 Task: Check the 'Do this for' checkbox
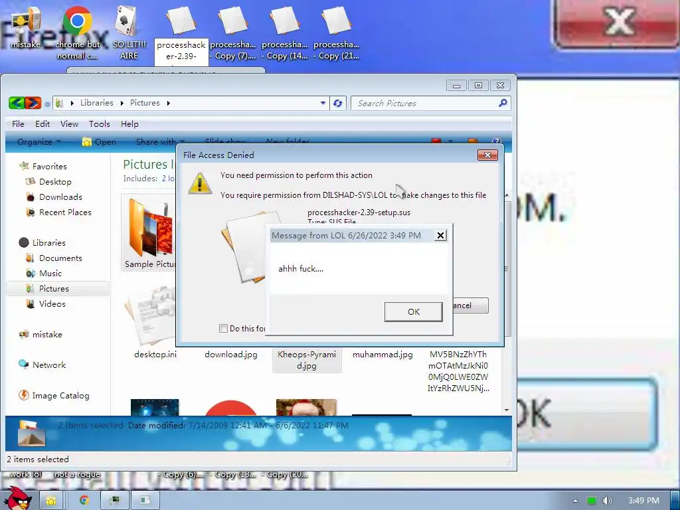pyautogui.click(x=223, y=328)
